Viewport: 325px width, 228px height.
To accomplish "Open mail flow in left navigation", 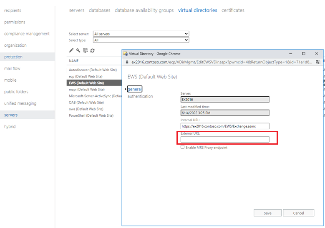I will click(x=12, y=68).
